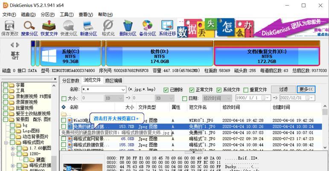The width and height of the screenshot is (329, 171).
Task: Switch to the 分区参数 tab
Action: (x=71, y=80)
